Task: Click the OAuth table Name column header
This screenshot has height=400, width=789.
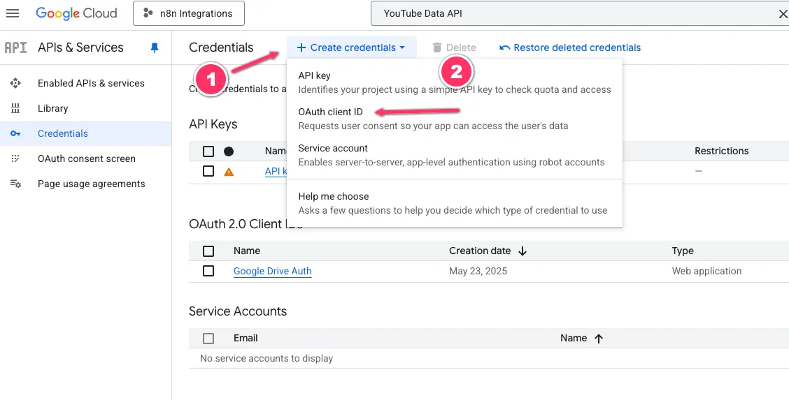Action: [247, 251]
